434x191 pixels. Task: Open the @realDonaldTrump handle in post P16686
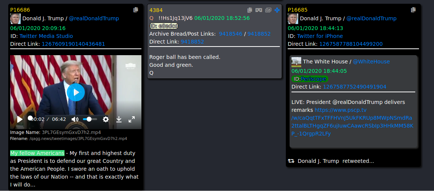(x=94, y=18)
